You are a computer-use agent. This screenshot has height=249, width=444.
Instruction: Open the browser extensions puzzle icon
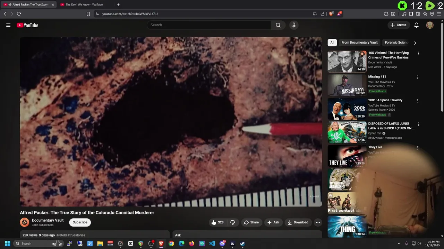[x=386, y=14]
